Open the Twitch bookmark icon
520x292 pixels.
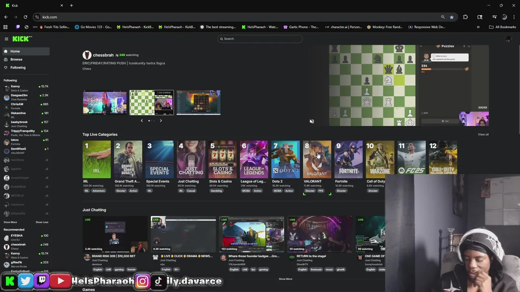click(x=17, y=27)
